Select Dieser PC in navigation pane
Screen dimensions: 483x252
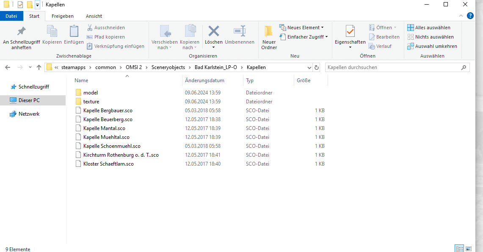(29, 100)
